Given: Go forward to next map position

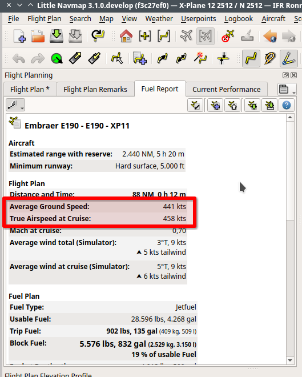Looking at the screenshot, I should pos(288,36).
